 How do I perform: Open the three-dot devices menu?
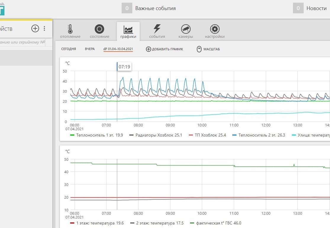coord(44,28)
